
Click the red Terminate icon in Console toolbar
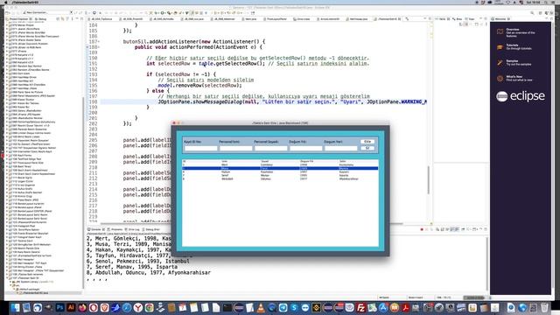pyautogui.click(x=422, y=229)
